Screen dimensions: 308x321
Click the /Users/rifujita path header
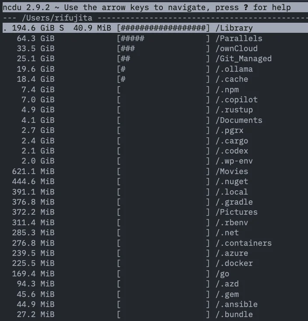point(57,18)
